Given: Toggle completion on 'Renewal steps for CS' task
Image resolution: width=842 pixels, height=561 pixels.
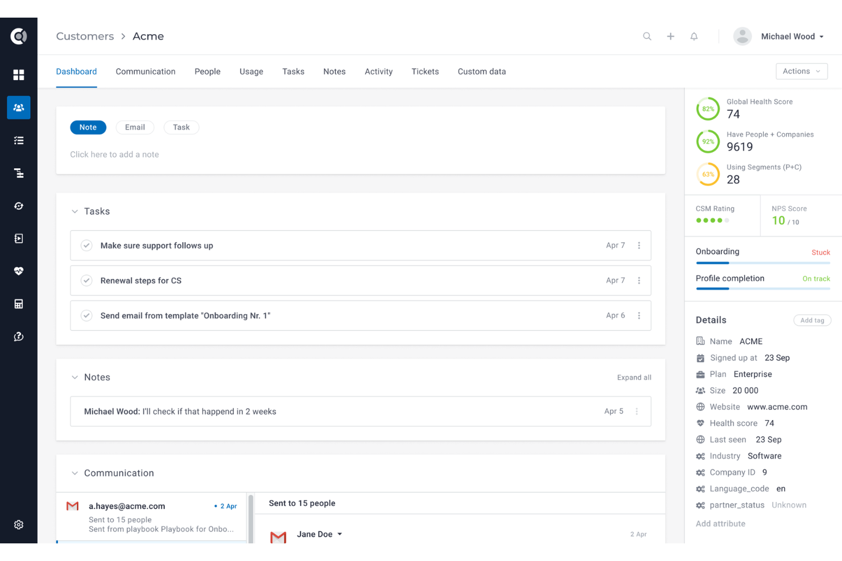Looking at the screenshot, I should click(86, 280).
